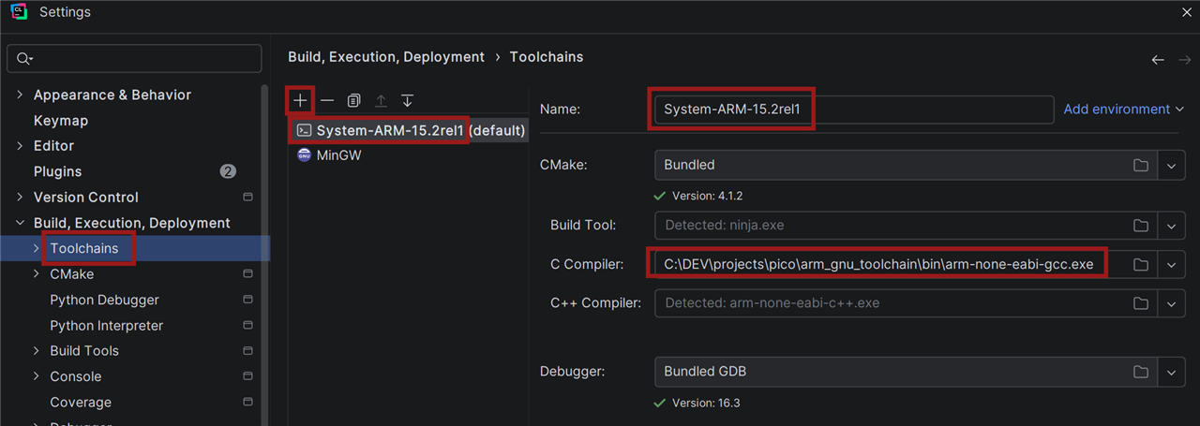
Task: Open the Build Tool dropdown arrow
Action: (1171, 226)
